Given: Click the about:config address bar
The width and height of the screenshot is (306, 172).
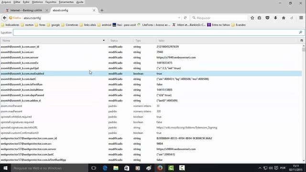Looking at the screenshot, I should click(x=99, y=18).
